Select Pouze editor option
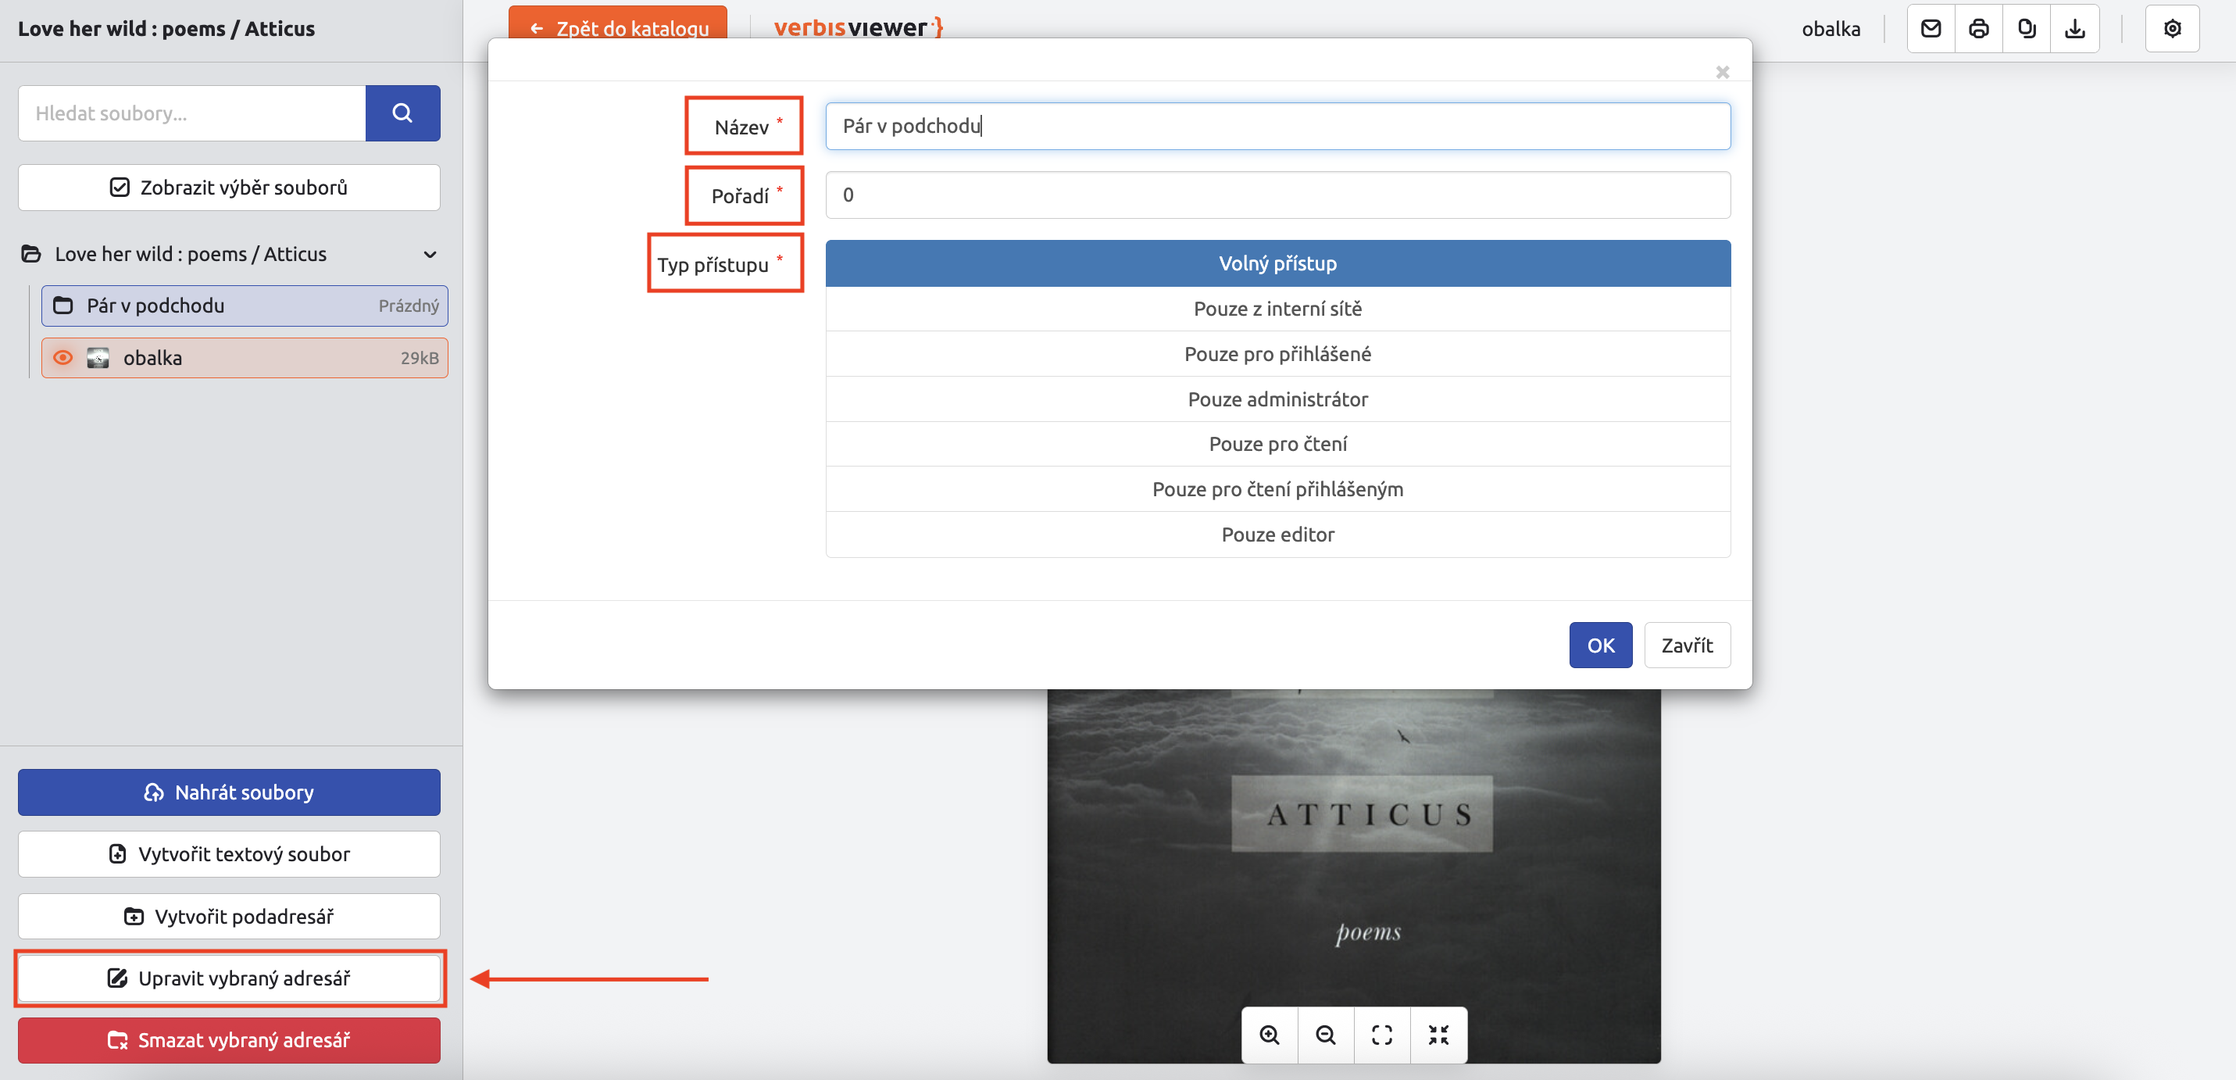2236x1080 pixels. pyautogui.click(x=1277, y=534)
